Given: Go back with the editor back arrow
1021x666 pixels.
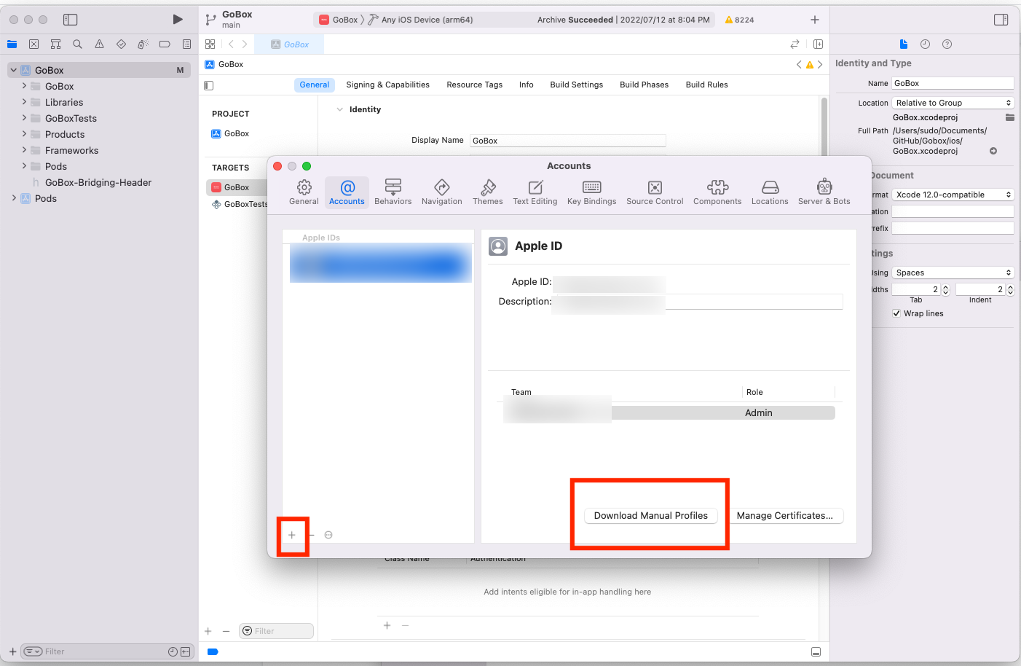Looking at the screenshot, I should point(231,44).
